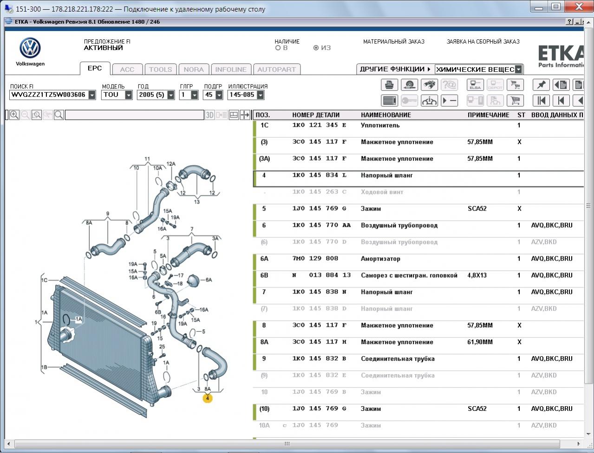Switch to the ACC tab
The width and height of the screenshot is (594, 453).
(x=127, y=70)
